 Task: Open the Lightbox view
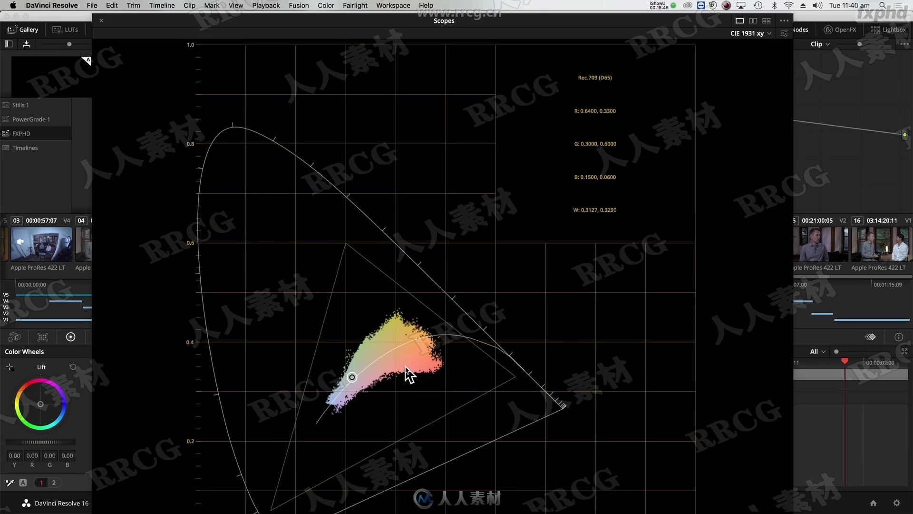coord(888,30)
